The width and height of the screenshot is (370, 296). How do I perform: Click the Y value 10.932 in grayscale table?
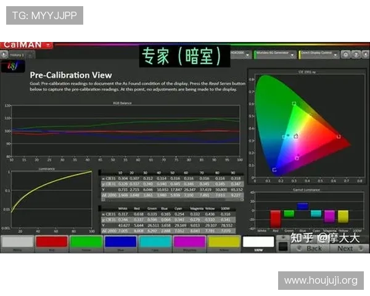(x=162, y=189)
